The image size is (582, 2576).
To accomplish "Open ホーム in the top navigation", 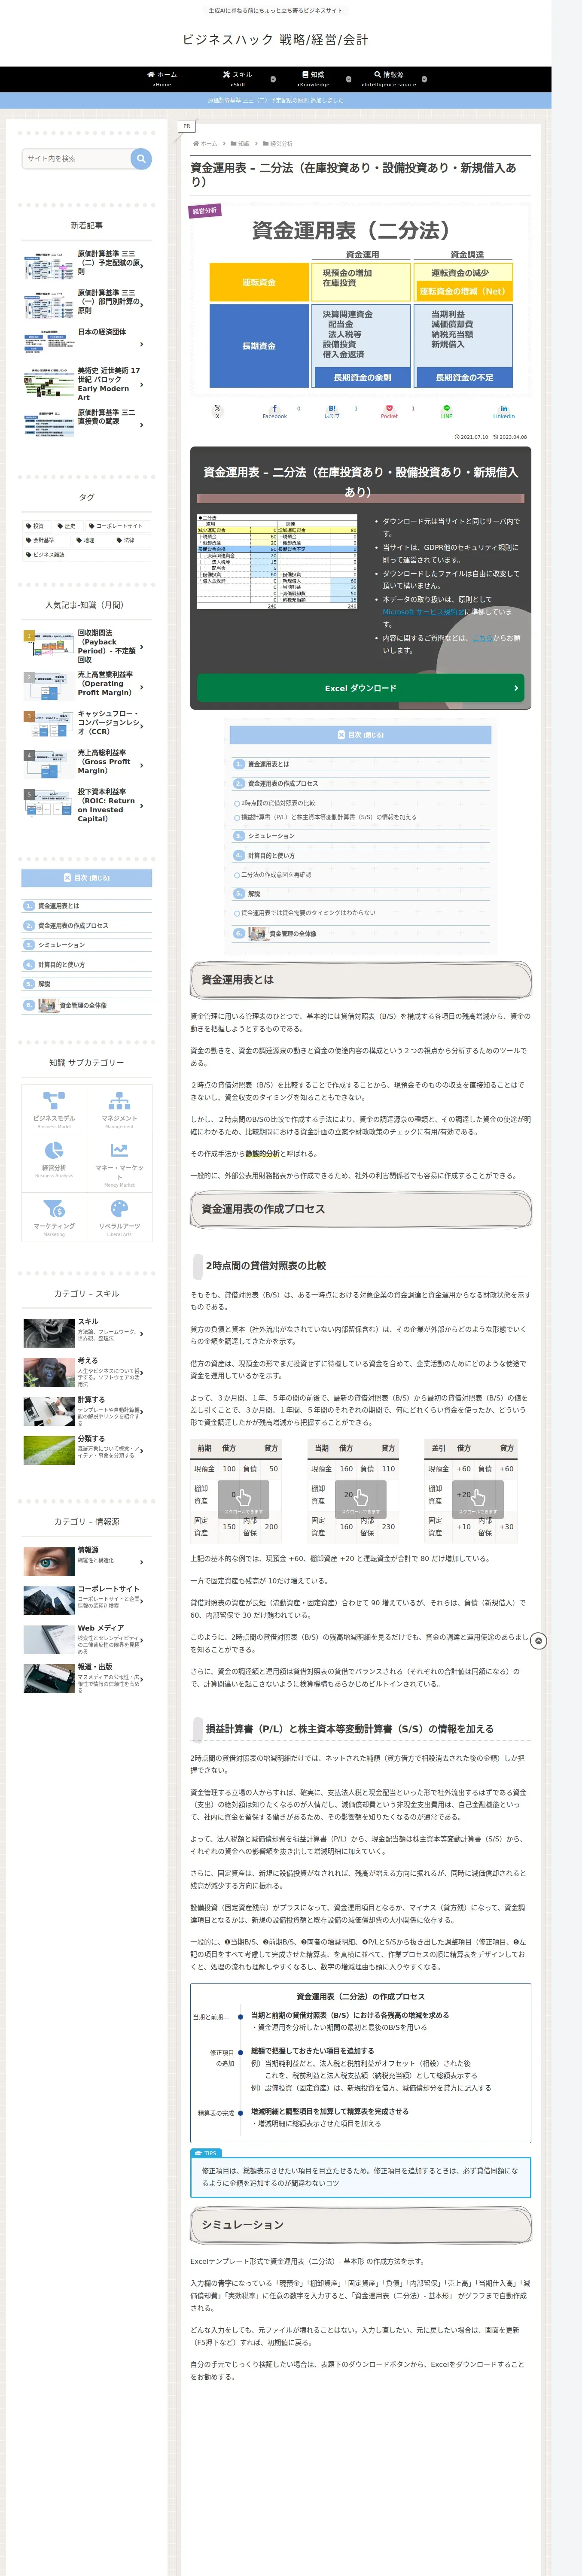I will pyautogui.click(x=162, y=79).
